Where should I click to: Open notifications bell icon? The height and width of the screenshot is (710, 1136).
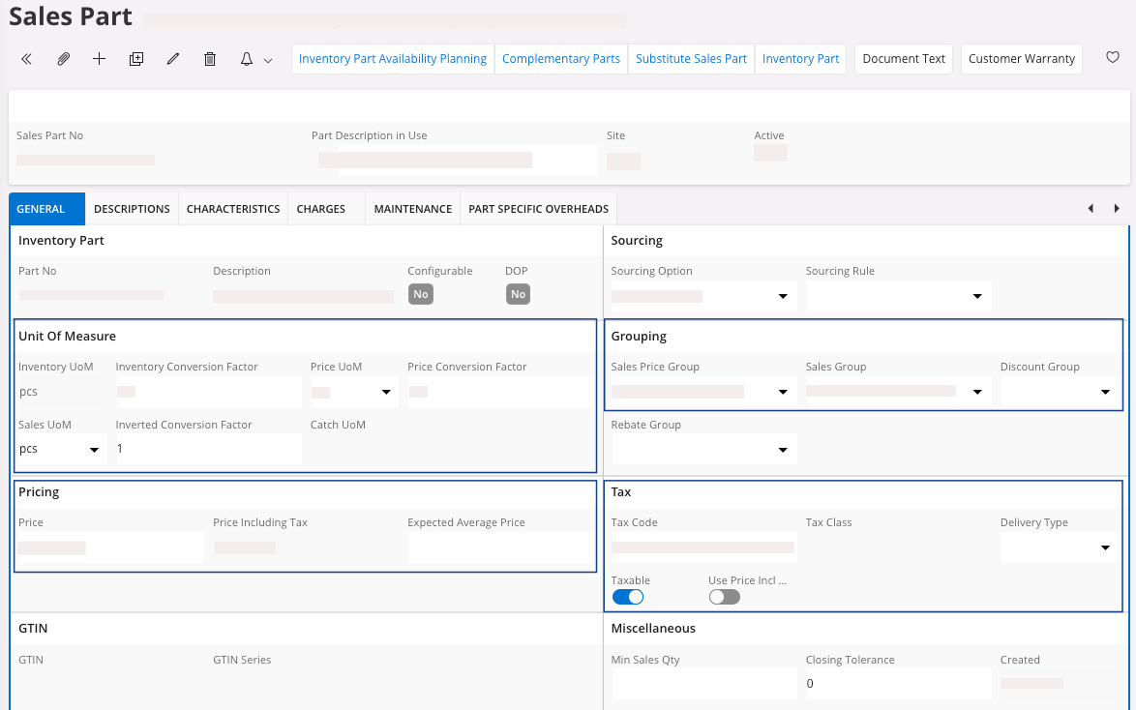[247, 59]
